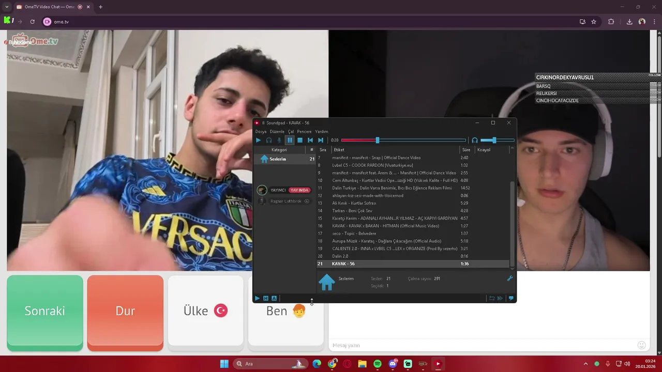
Task: Open the Yardım menu
Action: point(322,131)
